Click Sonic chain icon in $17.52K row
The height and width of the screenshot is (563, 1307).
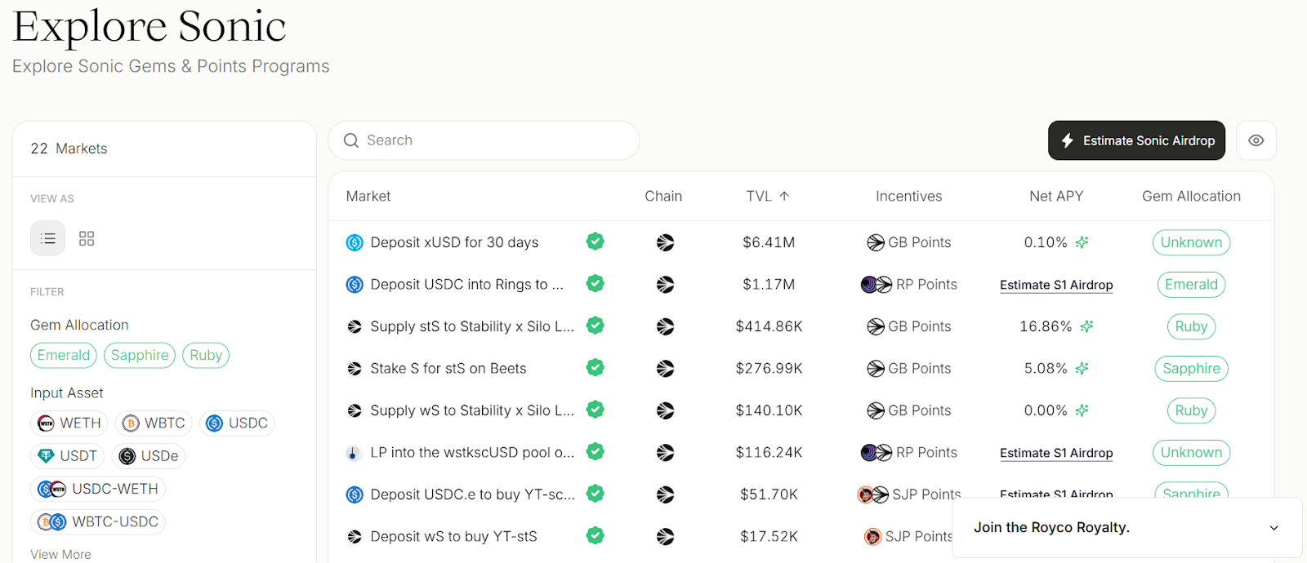tap(666, 537)
